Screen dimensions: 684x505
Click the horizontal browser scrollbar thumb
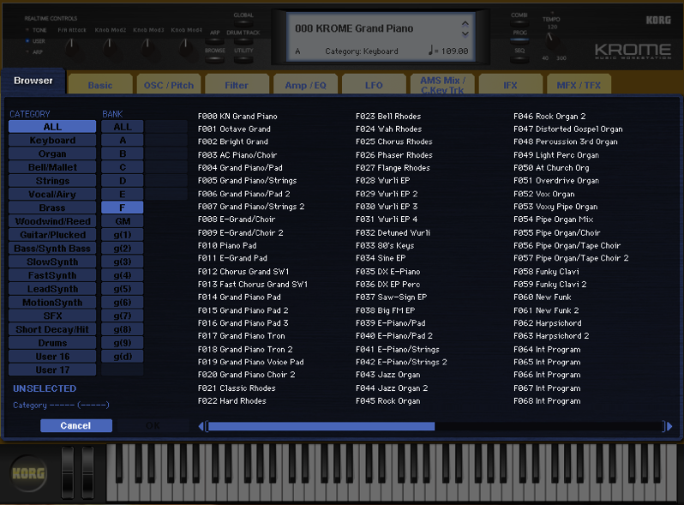coord(321,426)
